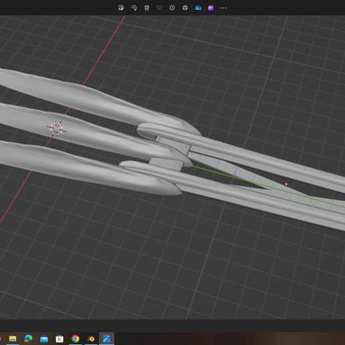Show file info panel
The height and width of the screenshot is (345, 345).
tap(172, 8)
